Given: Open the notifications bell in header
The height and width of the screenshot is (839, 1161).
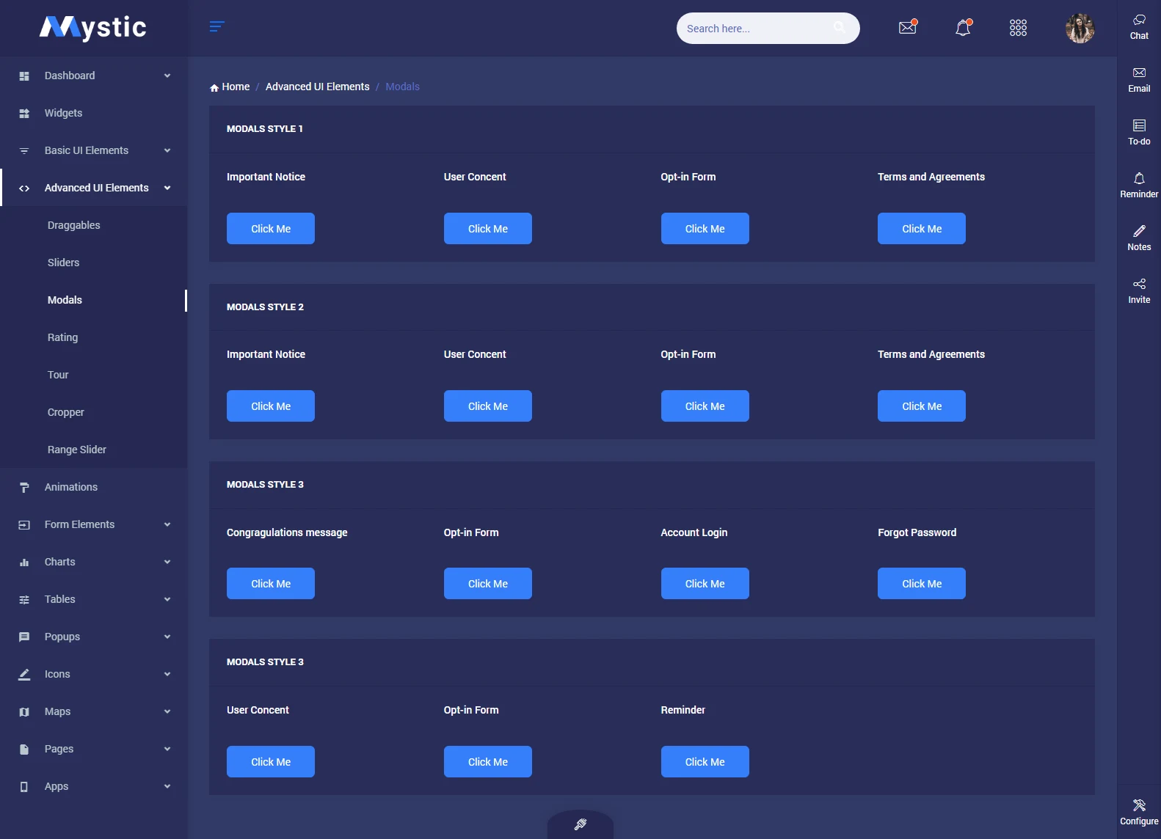Looking at the screenshot, I should pos(963,28).
